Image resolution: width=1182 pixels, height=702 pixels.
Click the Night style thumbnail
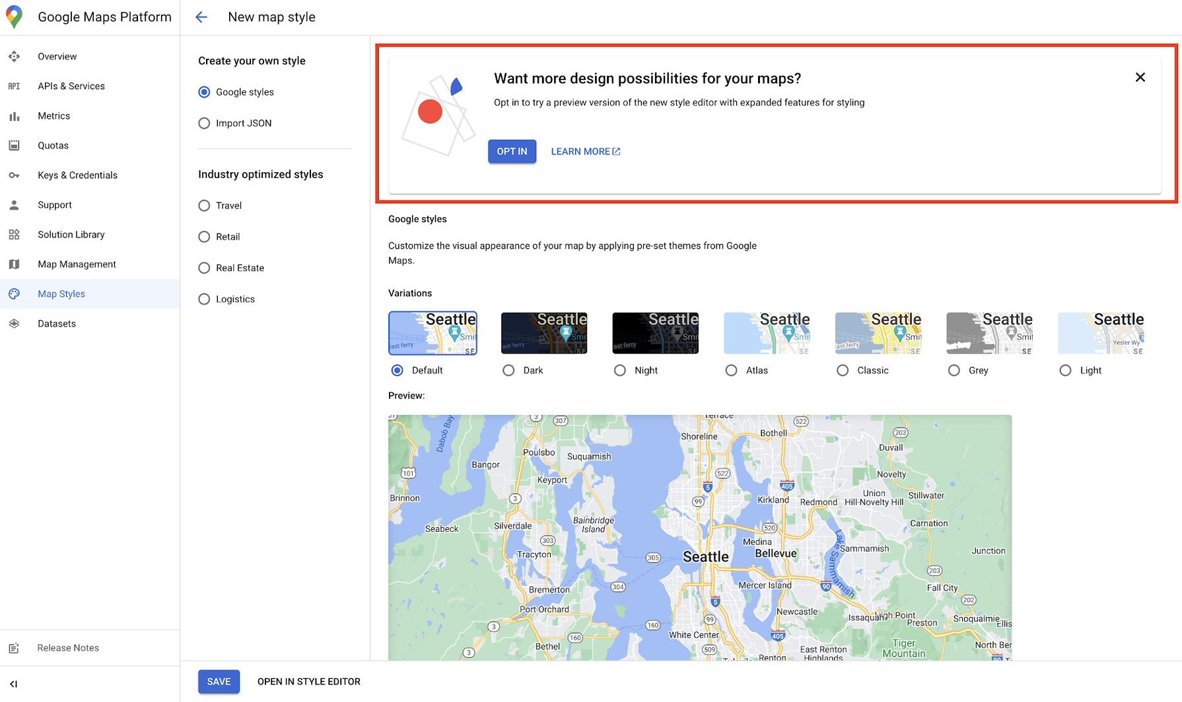tap(655, 333)
